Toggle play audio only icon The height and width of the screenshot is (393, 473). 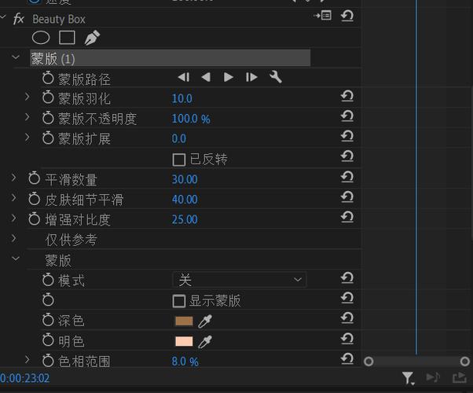click(x=433, y=377)
